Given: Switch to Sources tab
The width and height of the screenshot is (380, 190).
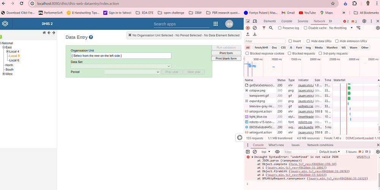Looking at the screenshot, I should 303,21.
